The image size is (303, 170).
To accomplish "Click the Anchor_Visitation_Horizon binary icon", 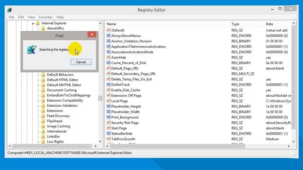I will point(108,41).
